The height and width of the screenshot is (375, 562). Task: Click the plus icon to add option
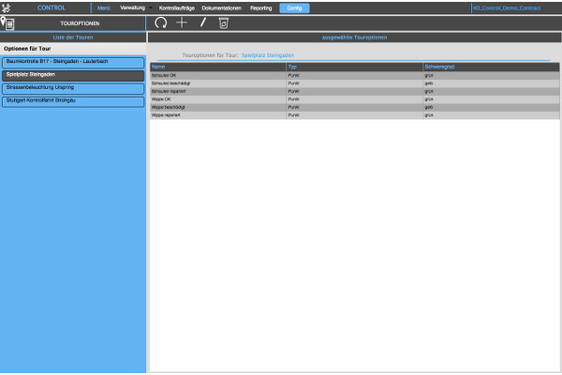pyautogui.click(x=182, y=22)
